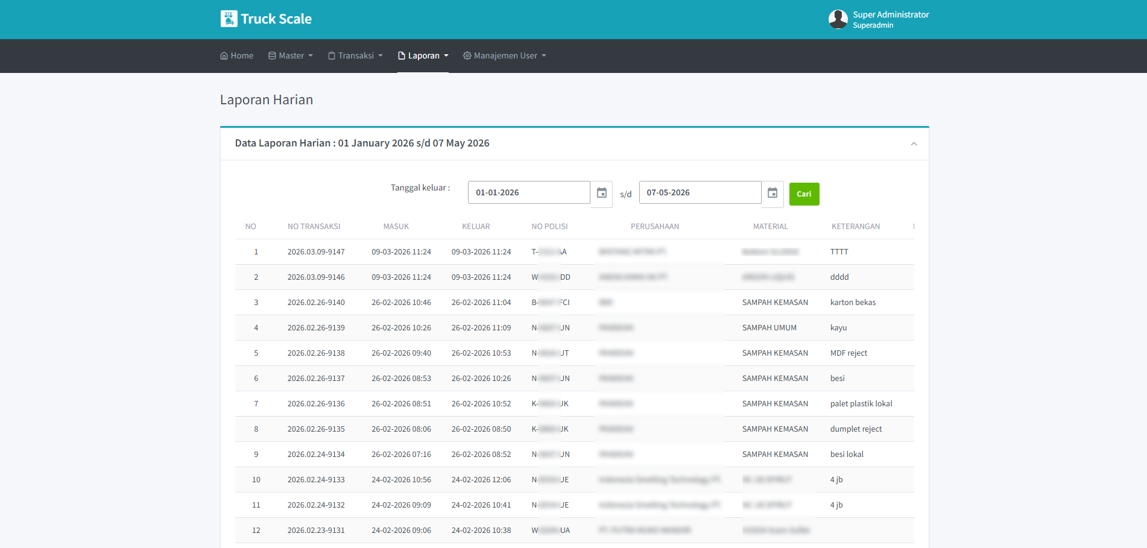Select transaction 2026.02.24-9133
This screenshot has height=548, width=1147.
point(316,480)
